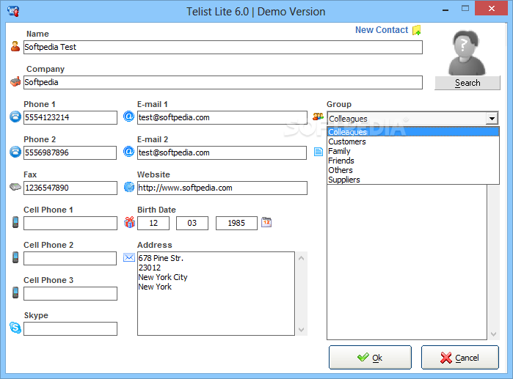Select Customers in the Group list
The image size is (513, 379).
(413, 141)
